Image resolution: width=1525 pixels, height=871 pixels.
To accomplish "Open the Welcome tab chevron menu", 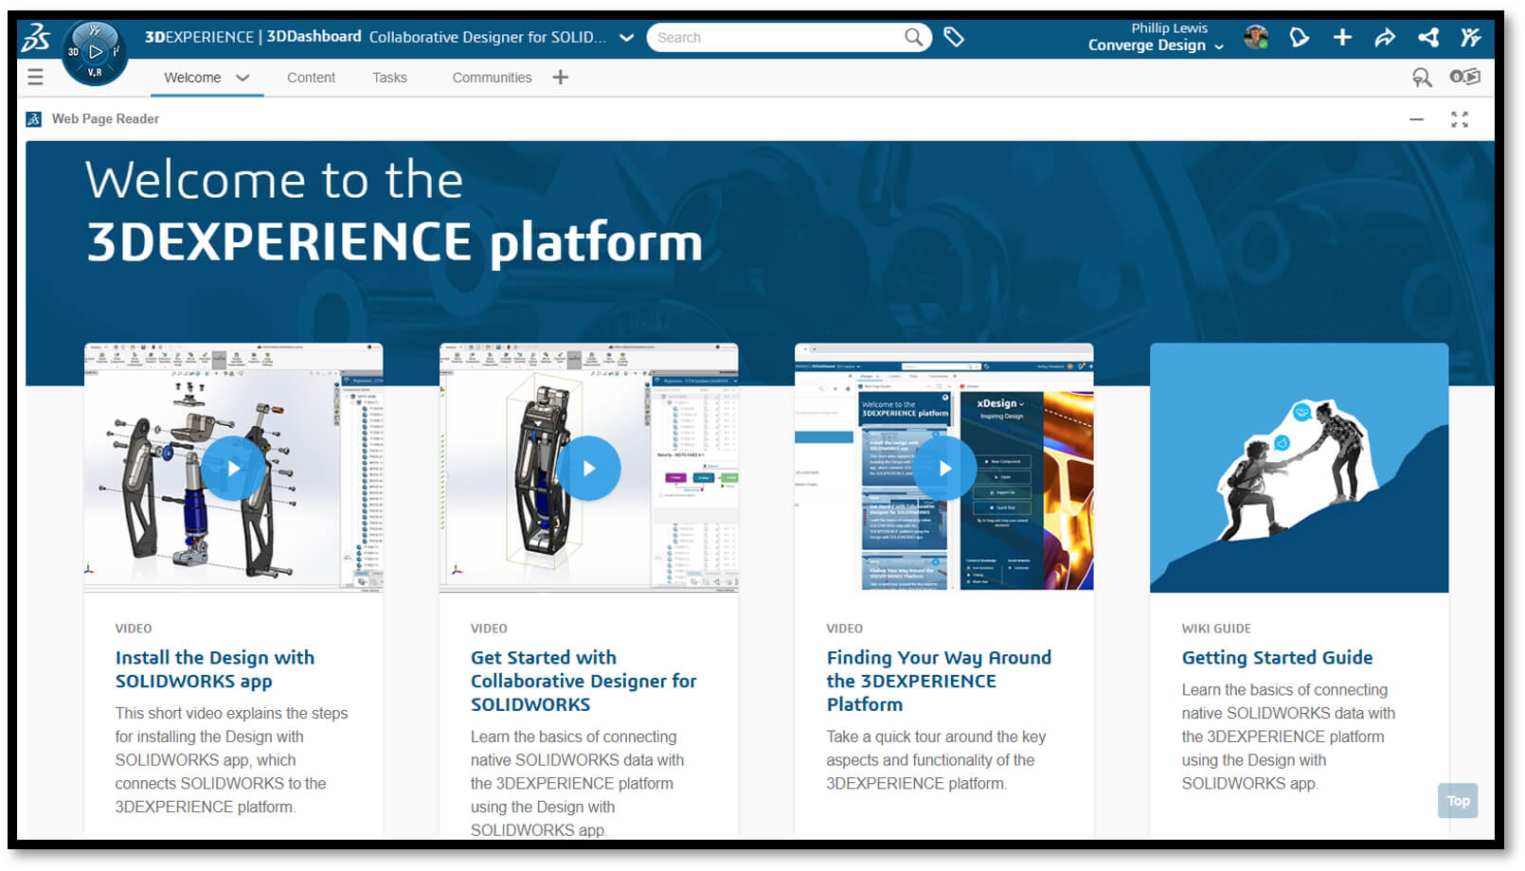I will (242, 79).
